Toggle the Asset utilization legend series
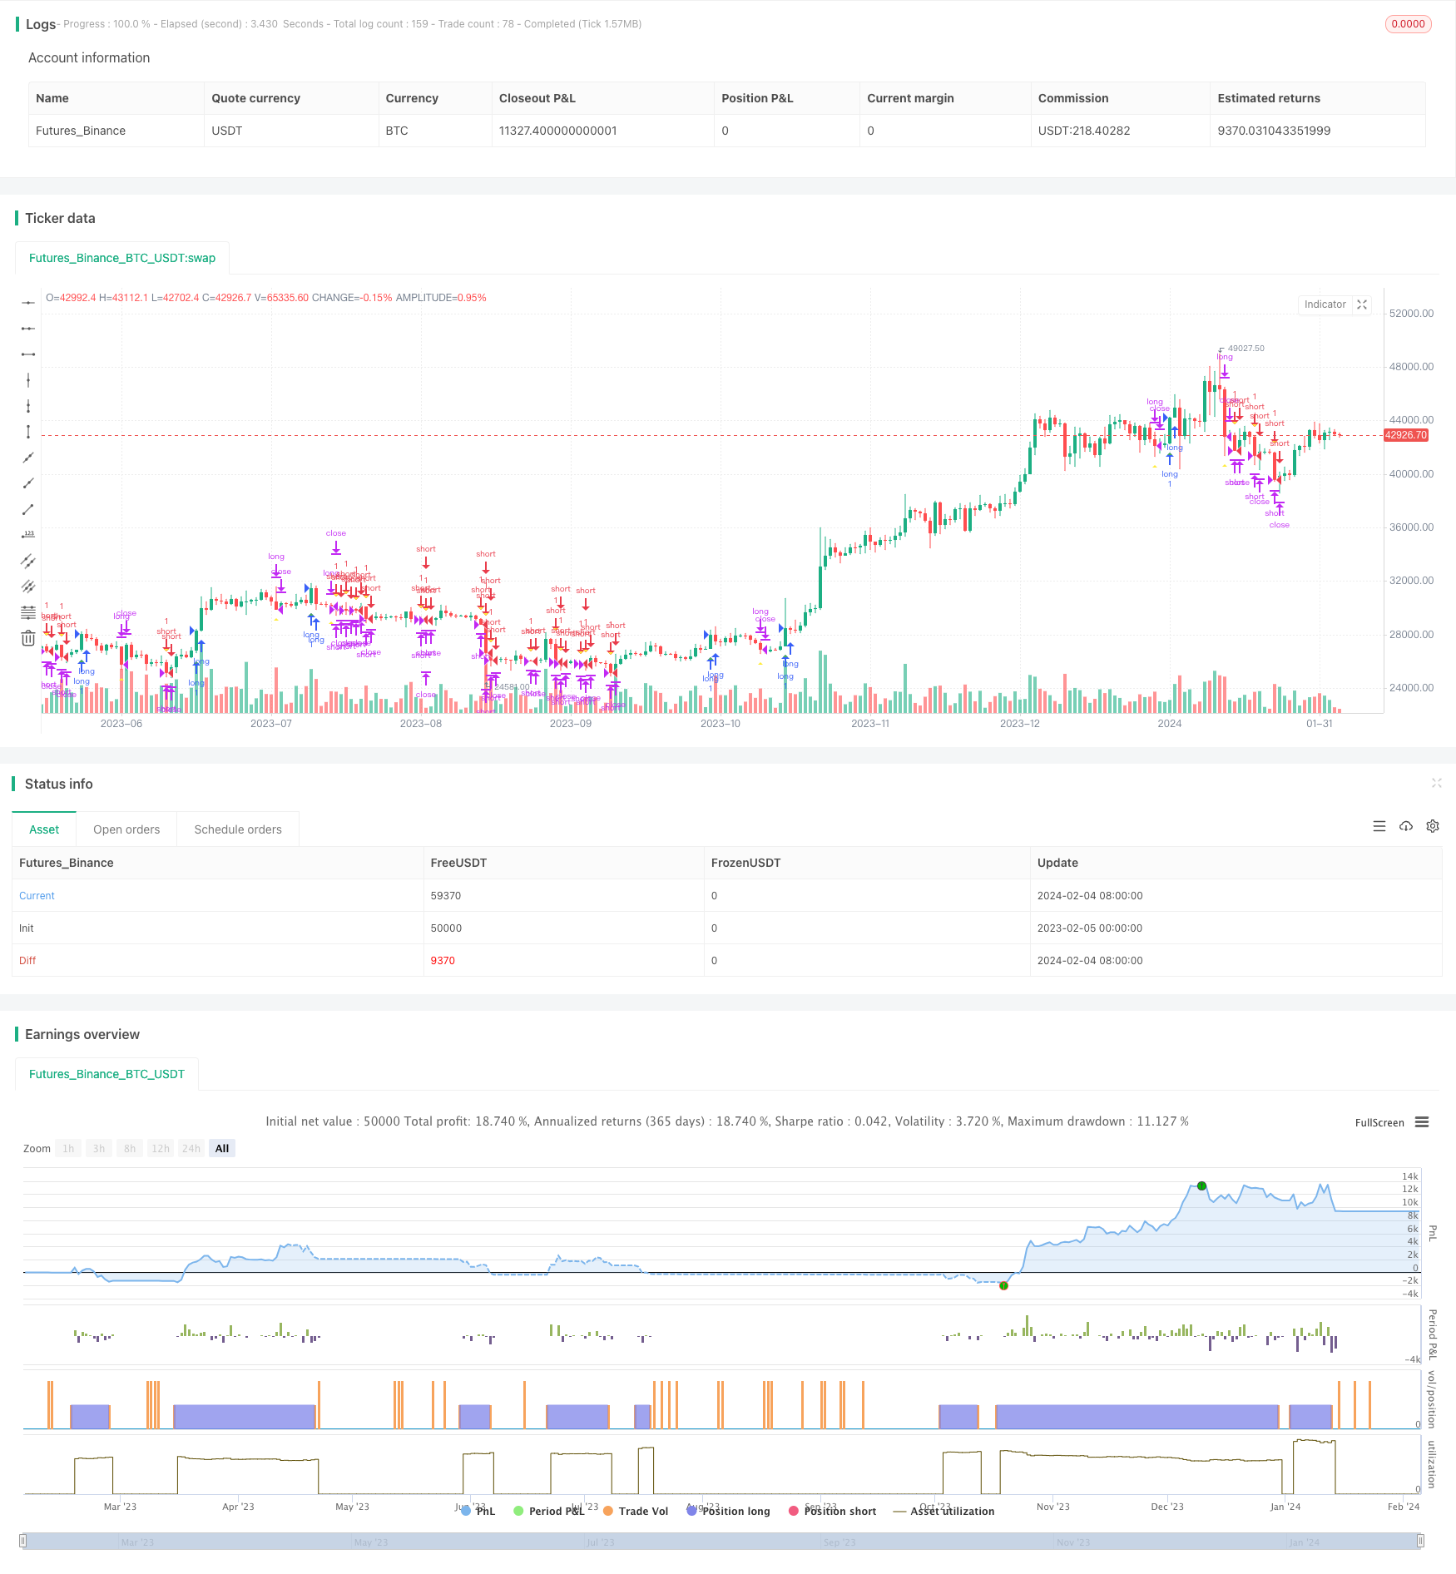Viewport: 1456px width, 1574px height. pyautogui.click(x=944, y=1511)
